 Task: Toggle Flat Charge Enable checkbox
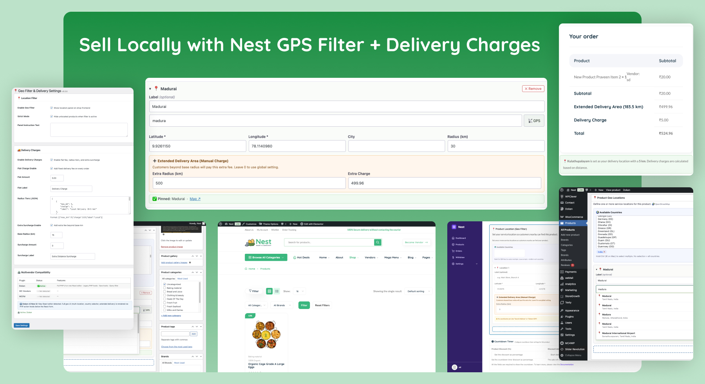coord(51,169)
